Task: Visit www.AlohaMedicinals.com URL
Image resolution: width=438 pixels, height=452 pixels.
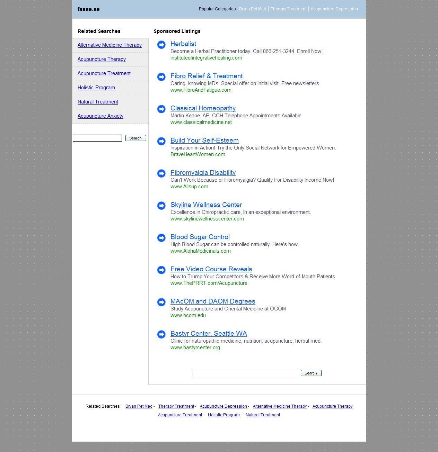Action: click(x=201, y=251)
